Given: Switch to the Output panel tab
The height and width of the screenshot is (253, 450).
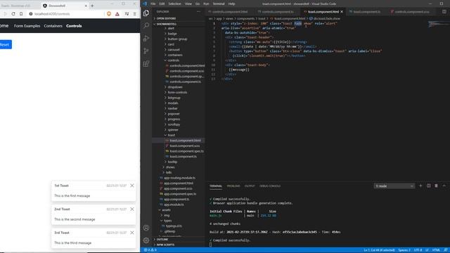Looking at the screenshot, I should 250,186.
